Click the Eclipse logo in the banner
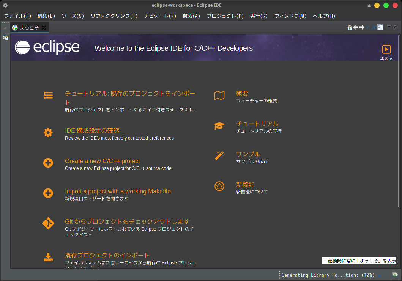 coord(47,47)
